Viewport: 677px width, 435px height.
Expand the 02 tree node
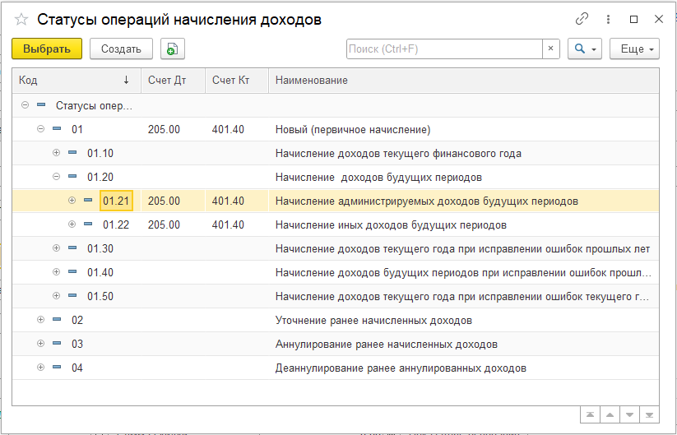(x=40, y=319)
